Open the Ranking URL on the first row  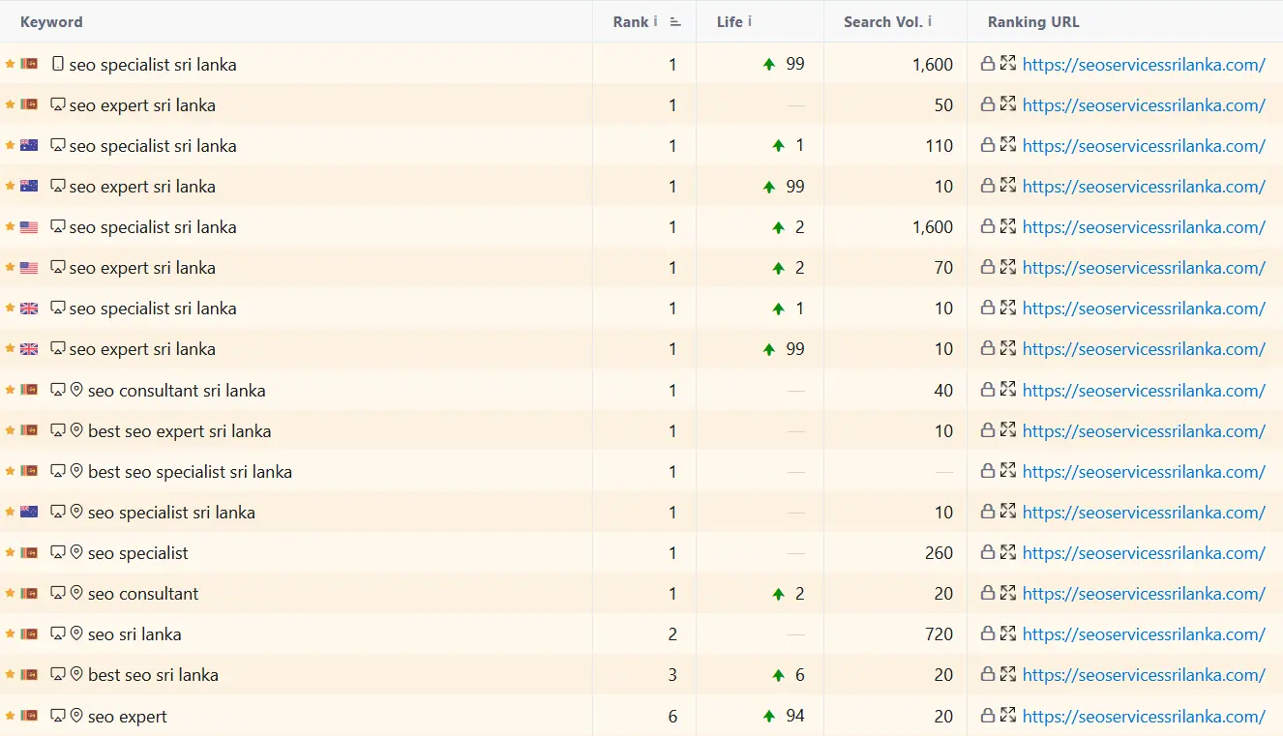(1144, 63)
